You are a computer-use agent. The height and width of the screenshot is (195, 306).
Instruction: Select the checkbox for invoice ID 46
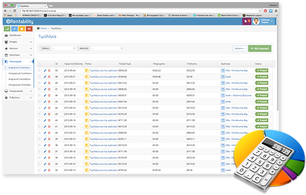(40, 96)
